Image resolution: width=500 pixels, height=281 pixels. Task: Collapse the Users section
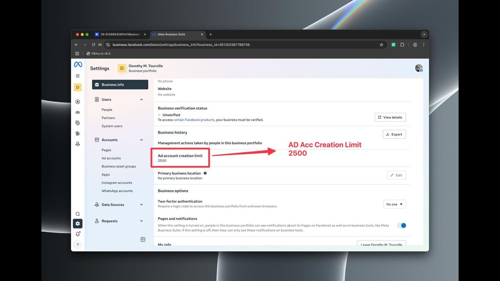141,100
